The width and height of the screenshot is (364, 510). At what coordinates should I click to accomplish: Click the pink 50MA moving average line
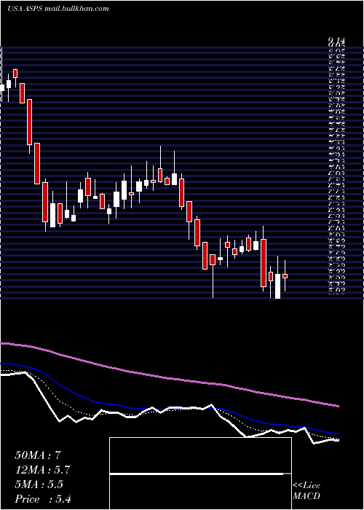(x=169, y=378)
